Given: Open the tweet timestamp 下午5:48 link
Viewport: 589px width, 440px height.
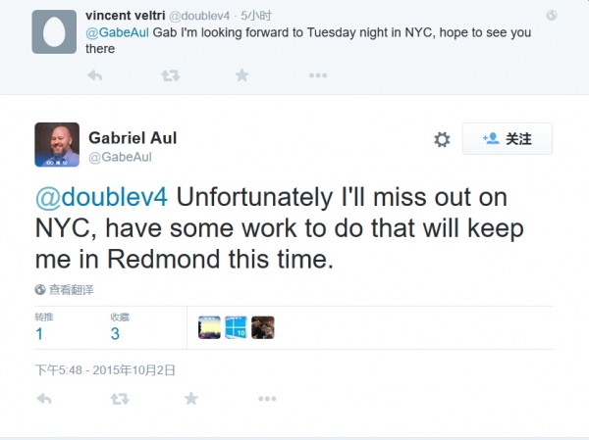Looking at the screenshot, I should [x=105, y=369].
